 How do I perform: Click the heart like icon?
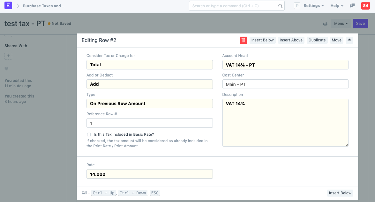click(x=6, y=69)
